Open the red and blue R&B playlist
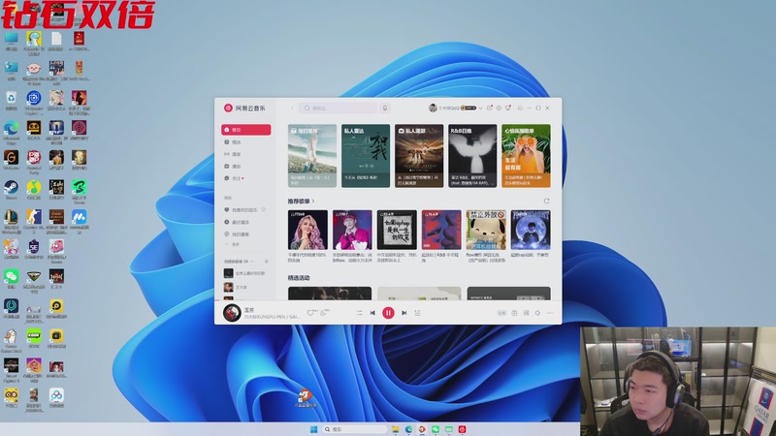Screen dimensions: 776x436 [x=441, y=230]
